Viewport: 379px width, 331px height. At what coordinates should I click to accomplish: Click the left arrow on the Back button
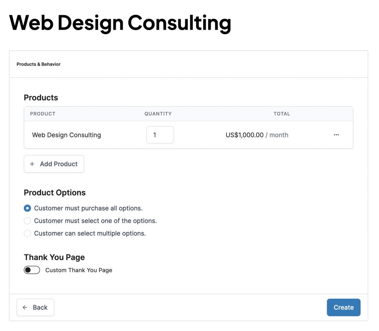click(x=25, y=307)
